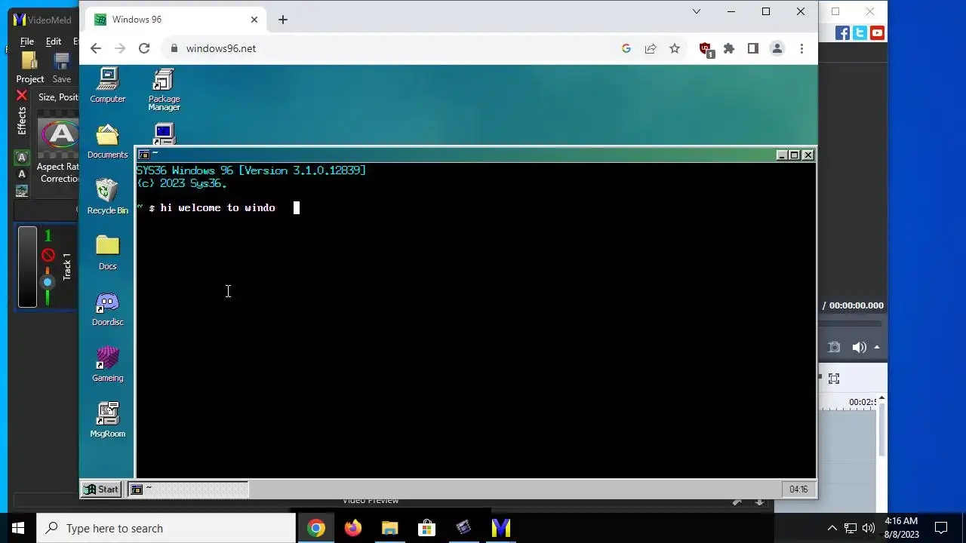The height and width of the screenshot is (543, 966).
Task: Show hidden system tray icons
Action: (x=832, y=528)
